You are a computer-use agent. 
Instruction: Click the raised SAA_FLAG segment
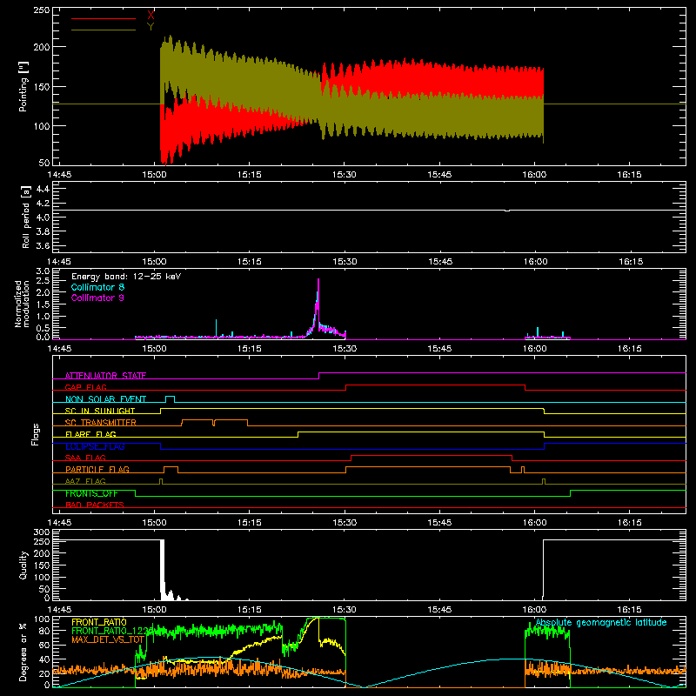(432, 455)
